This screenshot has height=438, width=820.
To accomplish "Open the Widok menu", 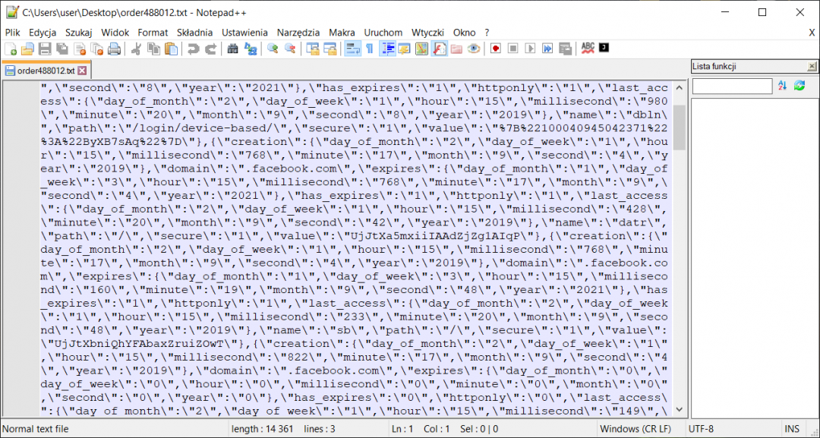I will click(x=115, y=33).
